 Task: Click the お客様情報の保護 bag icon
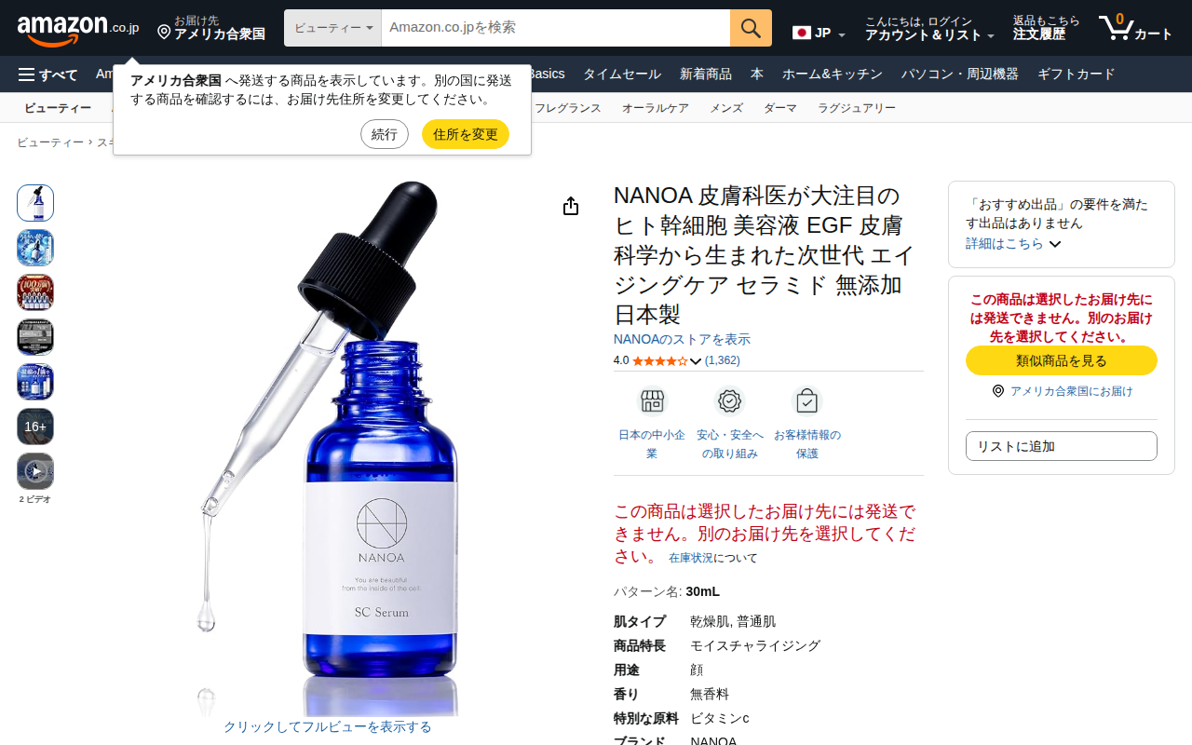pos(806,401)
